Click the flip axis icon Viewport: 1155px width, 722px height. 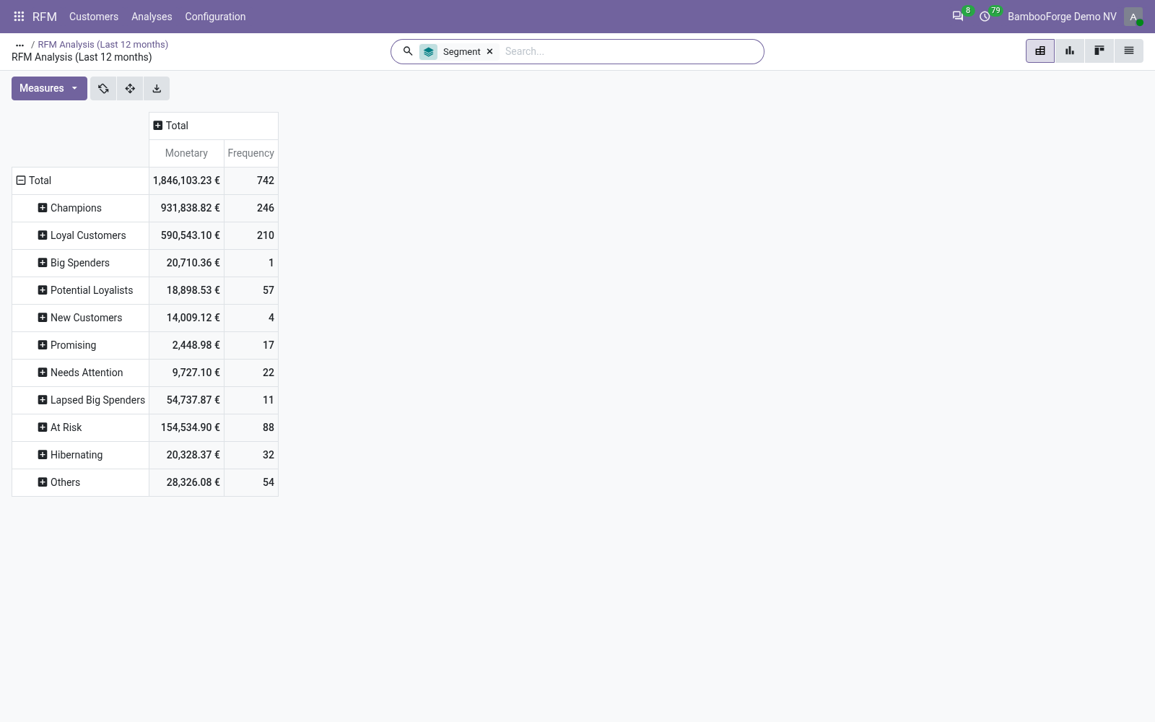click(103, 89)
